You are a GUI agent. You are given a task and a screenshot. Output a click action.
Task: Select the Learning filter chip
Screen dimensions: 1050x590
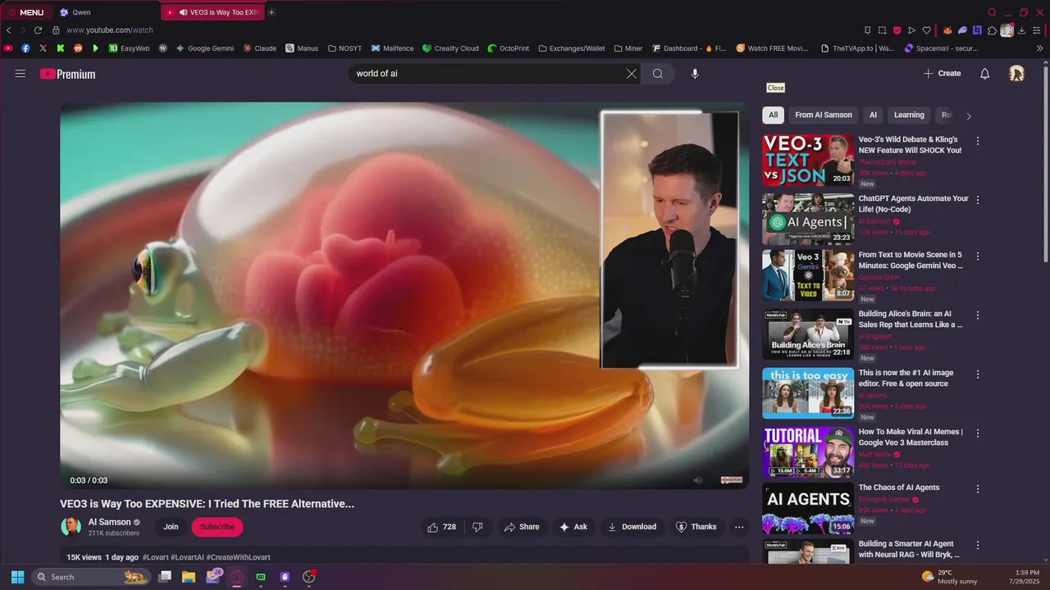click(x=909, y=116)
